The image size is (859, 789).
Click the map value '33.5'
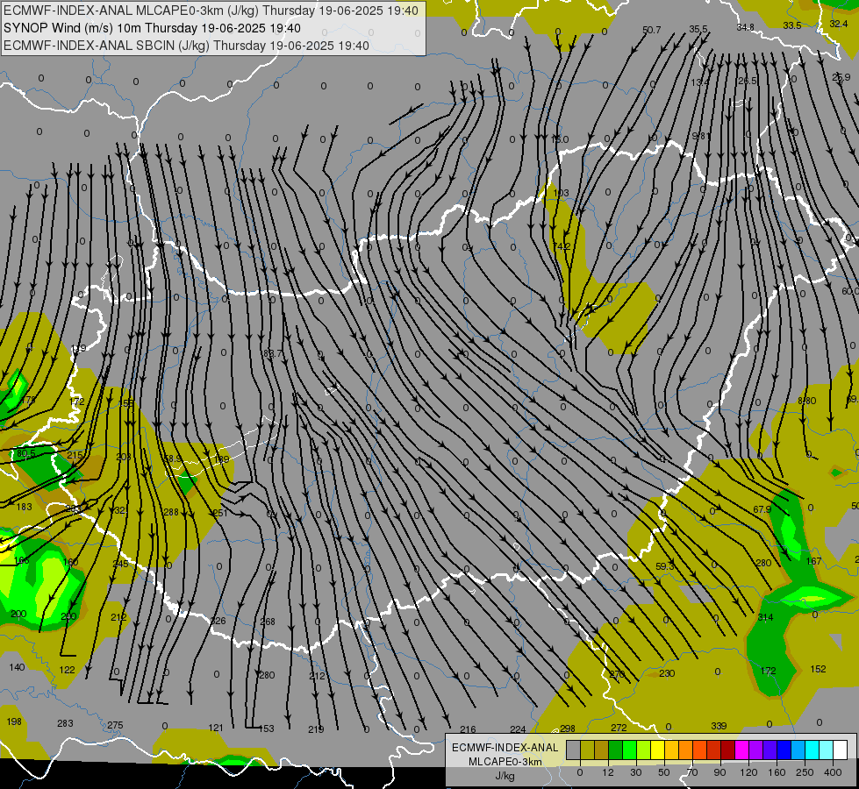tap(792, 25)
